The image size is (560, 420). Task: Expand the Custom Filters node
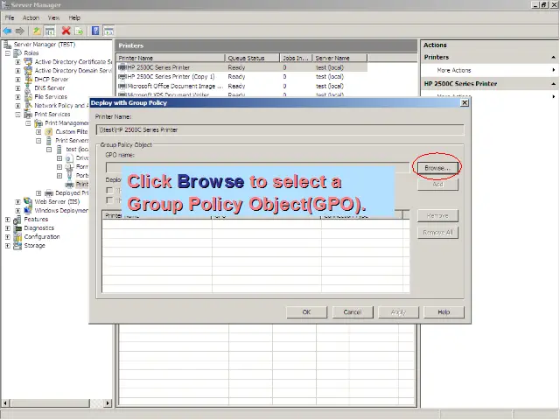(38, 132)
